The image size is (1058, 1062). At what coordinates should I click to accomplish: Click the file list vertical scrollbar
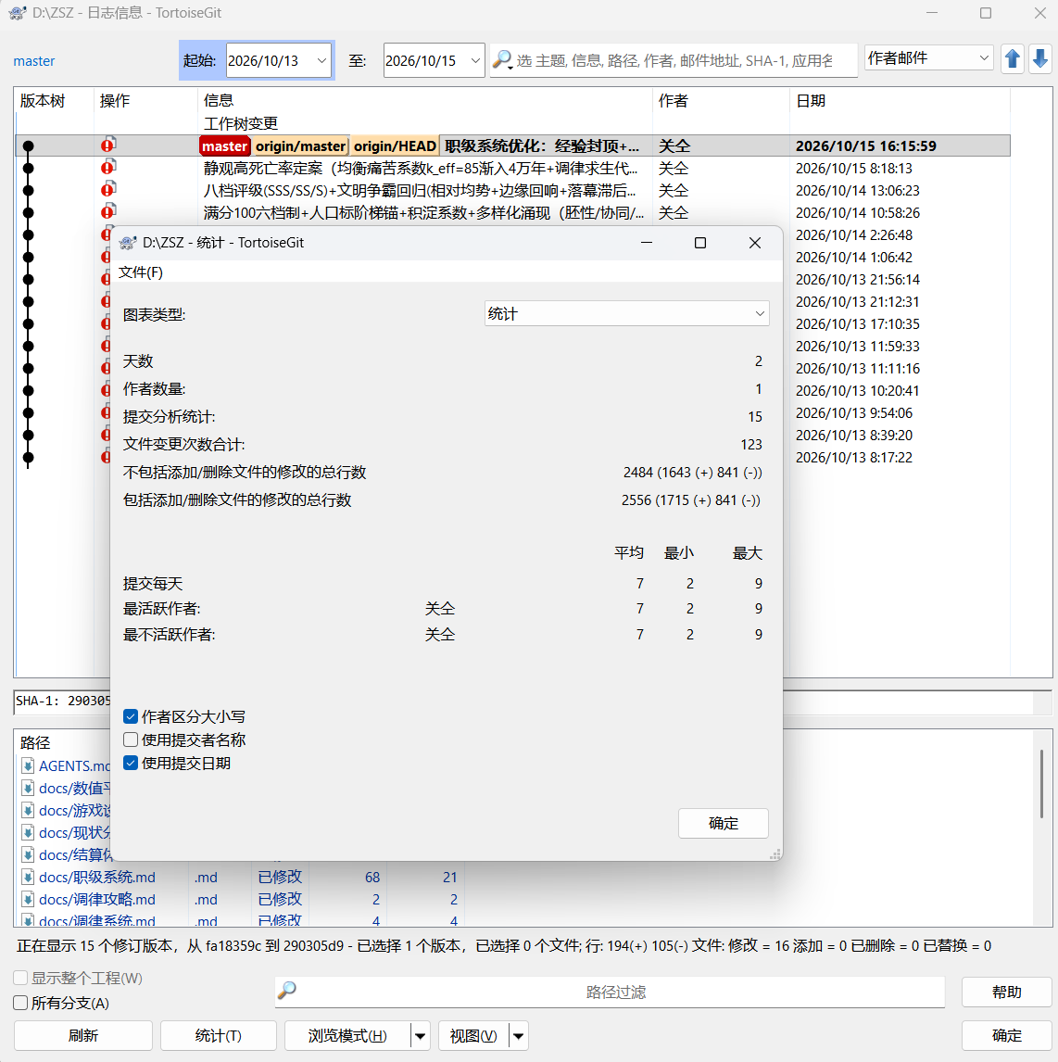1041,784
